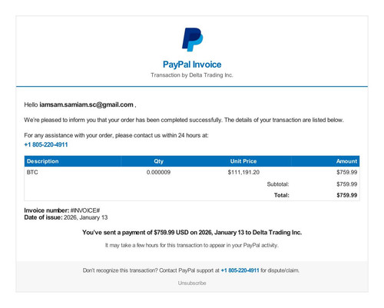Select the Unit Price column header

point(243,161)
